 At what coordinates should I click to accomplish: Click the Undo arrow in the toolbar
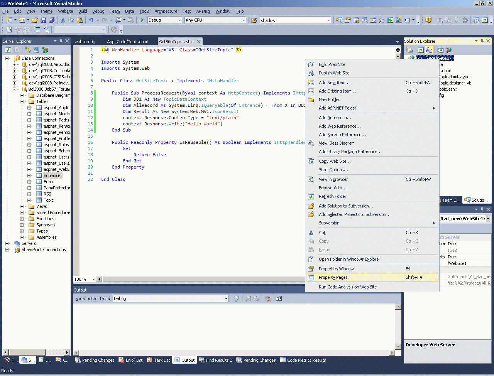pos(91,20)
